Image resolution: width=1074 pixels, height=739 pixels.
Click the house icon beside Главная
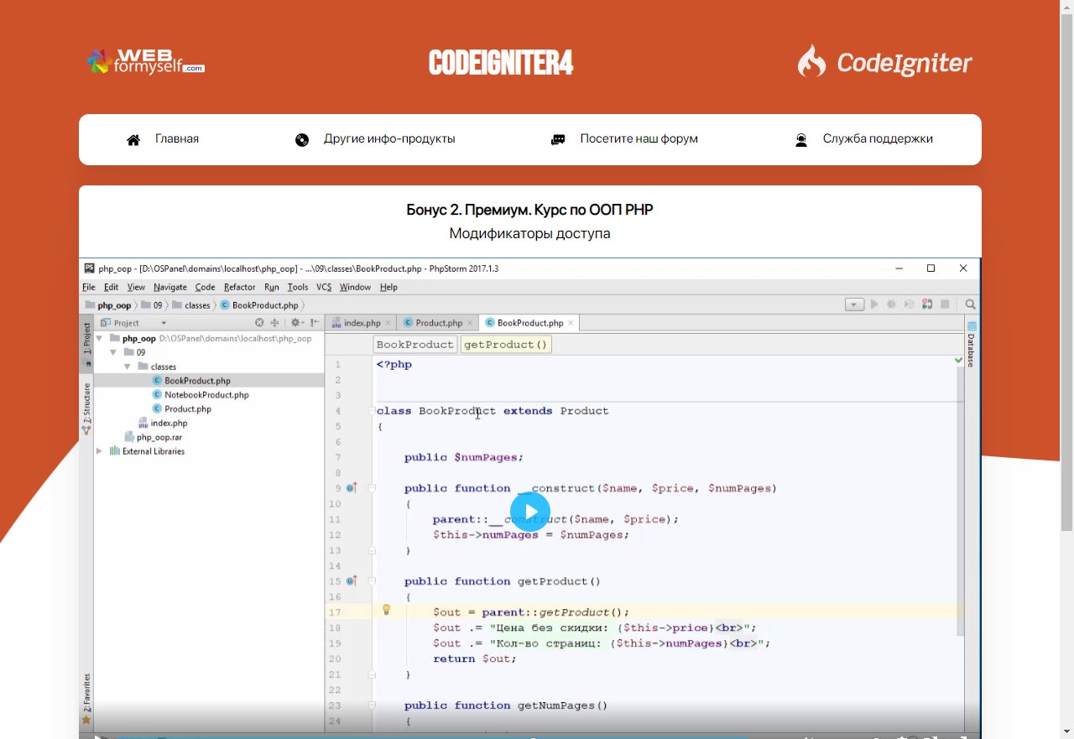coord(133,140)
